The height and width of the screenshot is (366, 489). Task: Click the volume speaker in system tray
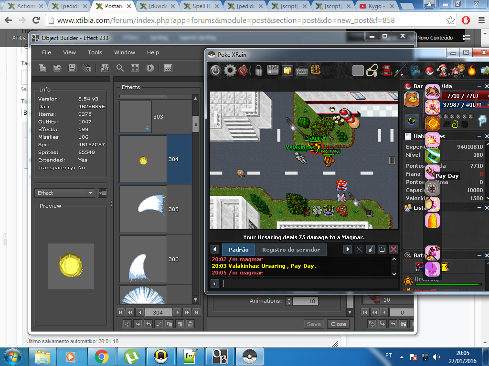(436, 357)
